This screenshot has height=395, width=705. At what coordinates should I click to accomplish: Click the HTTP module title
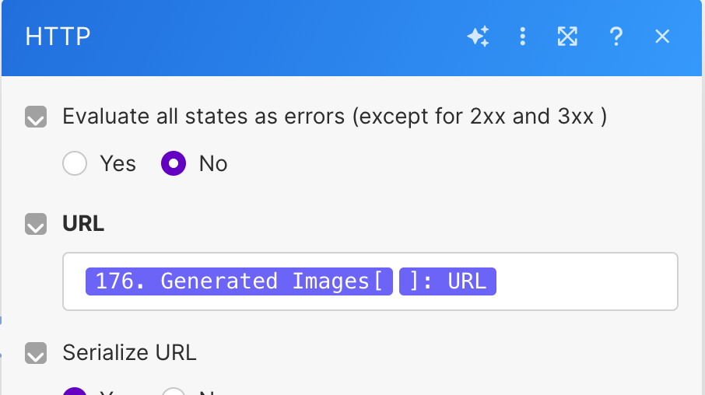[x=58, y=37]
